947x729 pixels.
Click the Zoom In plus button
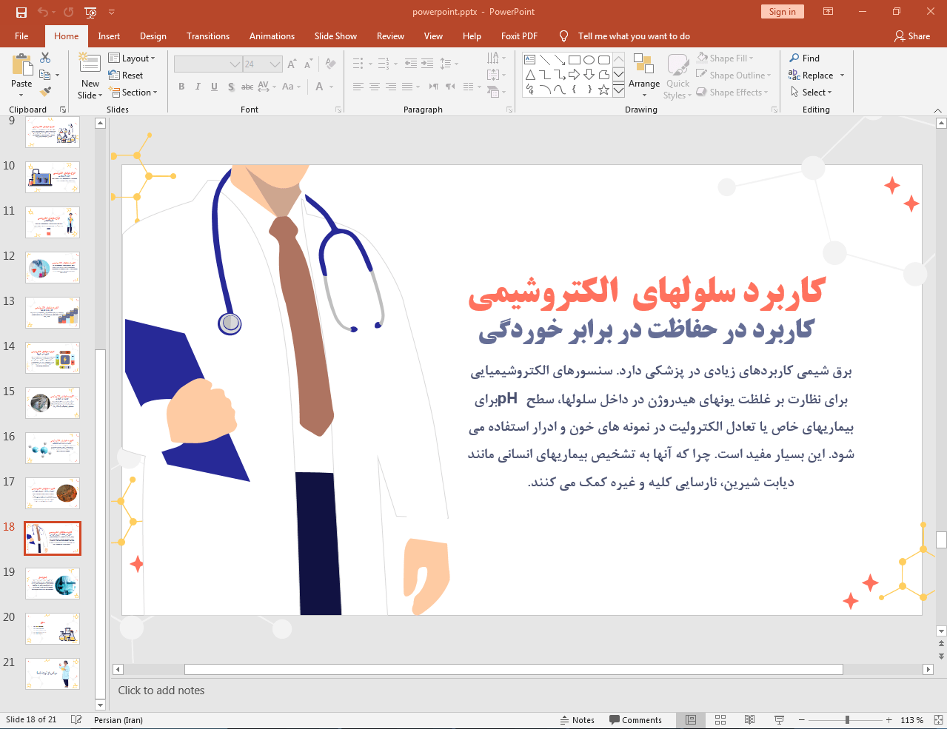point(889,720)
